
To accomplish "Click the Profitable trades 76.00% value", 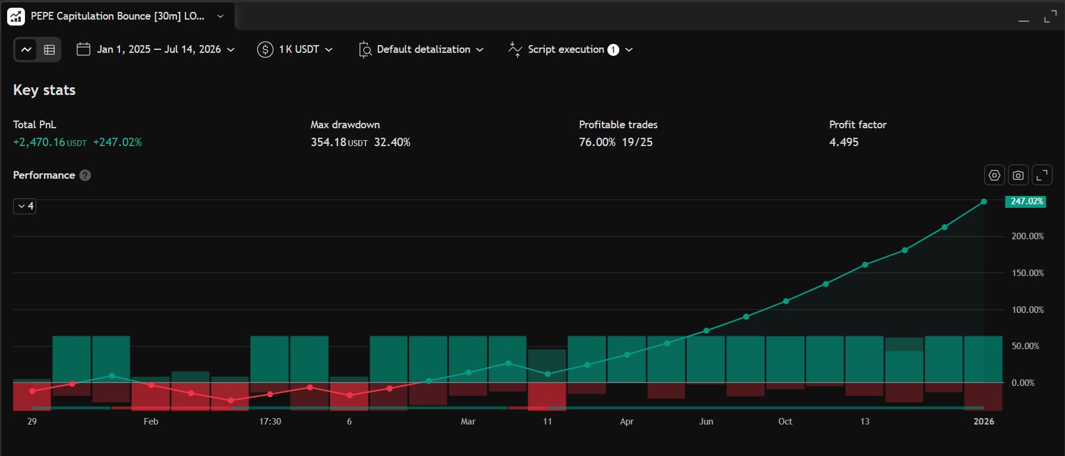I will pyautogui.click(x=597, y=142).
